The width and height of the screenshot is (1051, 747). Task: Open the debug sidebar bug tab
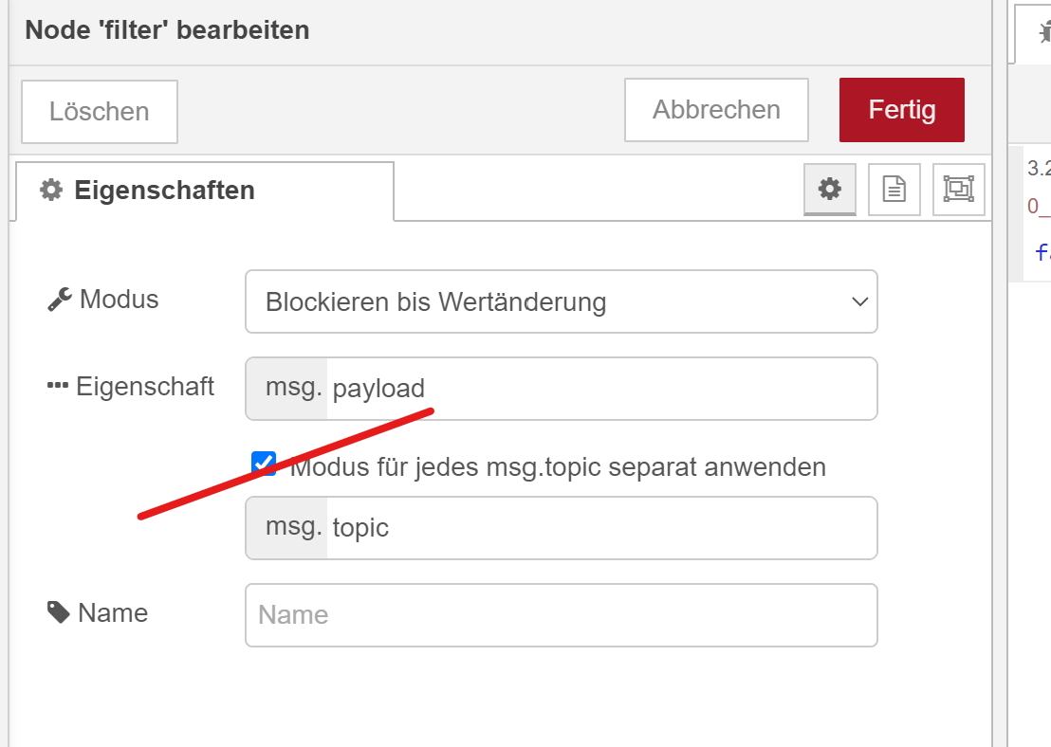(1042, 33)
